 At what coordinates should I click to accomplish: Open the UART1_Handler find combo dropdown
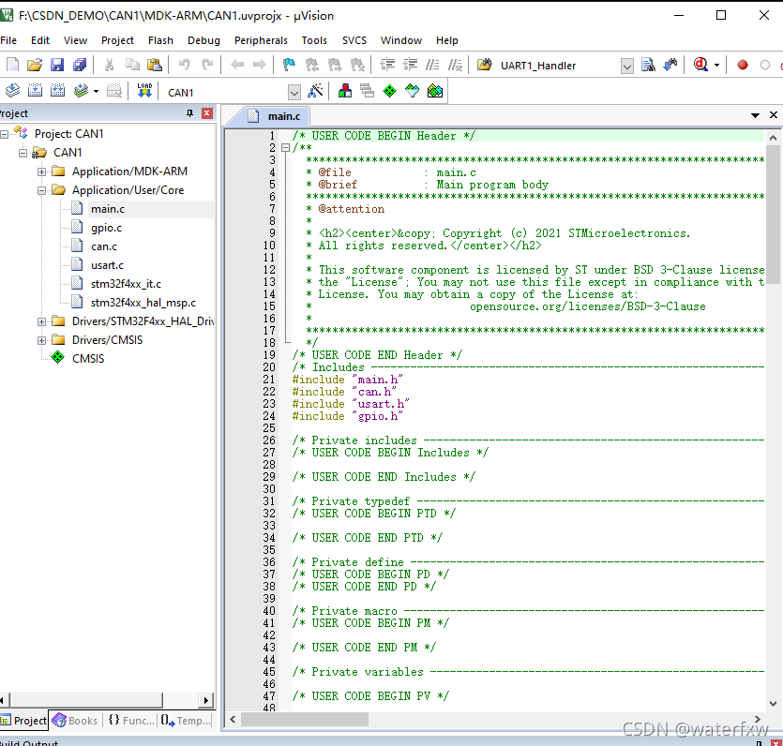(x=627, y=66)
